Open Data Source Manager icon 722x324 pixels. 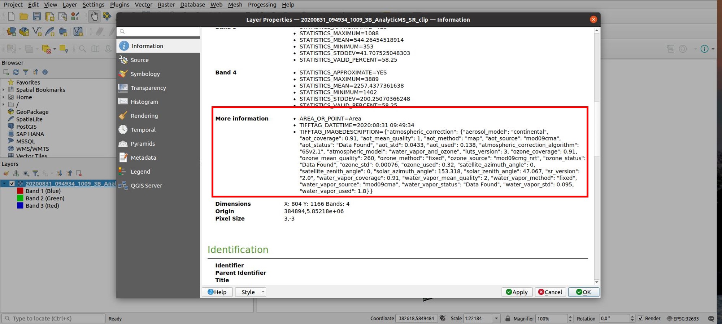[11, 32]
